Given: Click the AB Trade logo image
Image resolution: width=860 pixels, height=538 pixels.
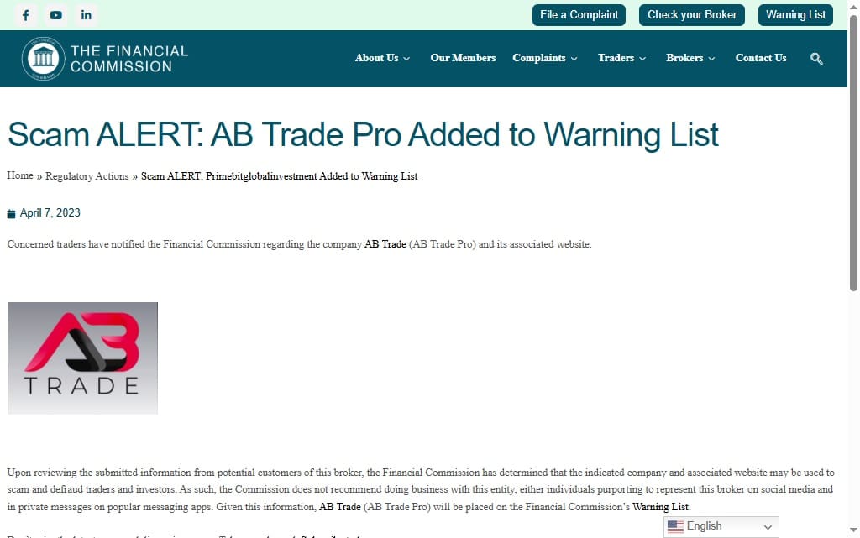Looking at the screenshot, I should point(82,358).
